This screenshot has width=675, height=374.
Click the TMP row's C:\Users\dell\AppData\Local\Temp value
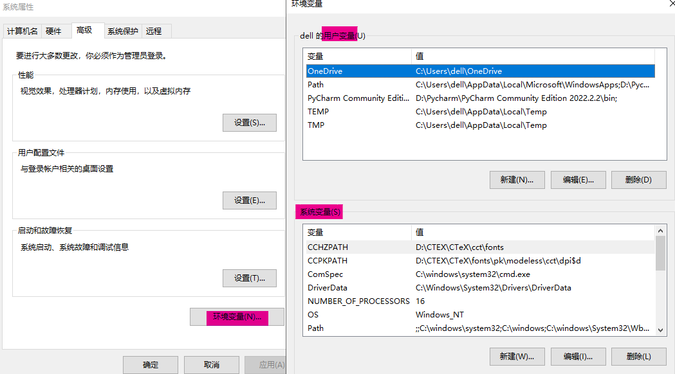481,125
